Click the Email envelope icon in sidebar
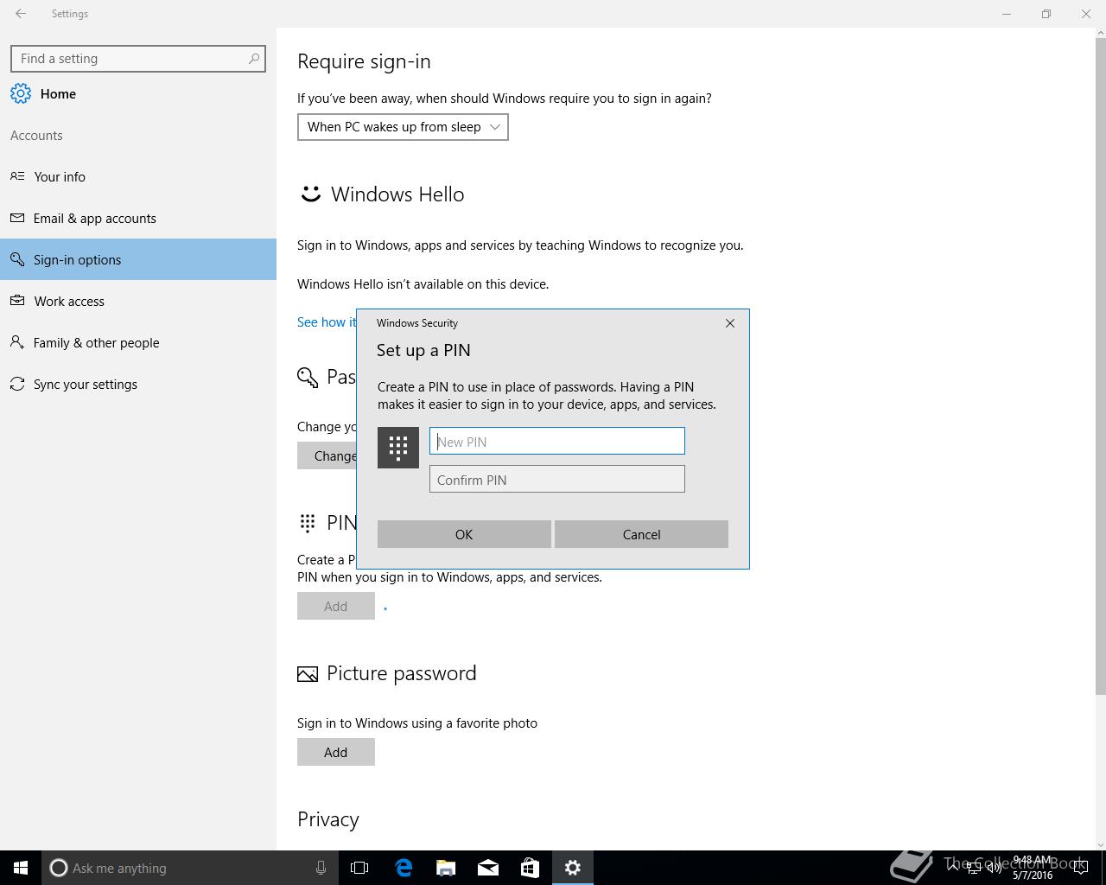Screen dimensions: 1106x885 (17, 218)
